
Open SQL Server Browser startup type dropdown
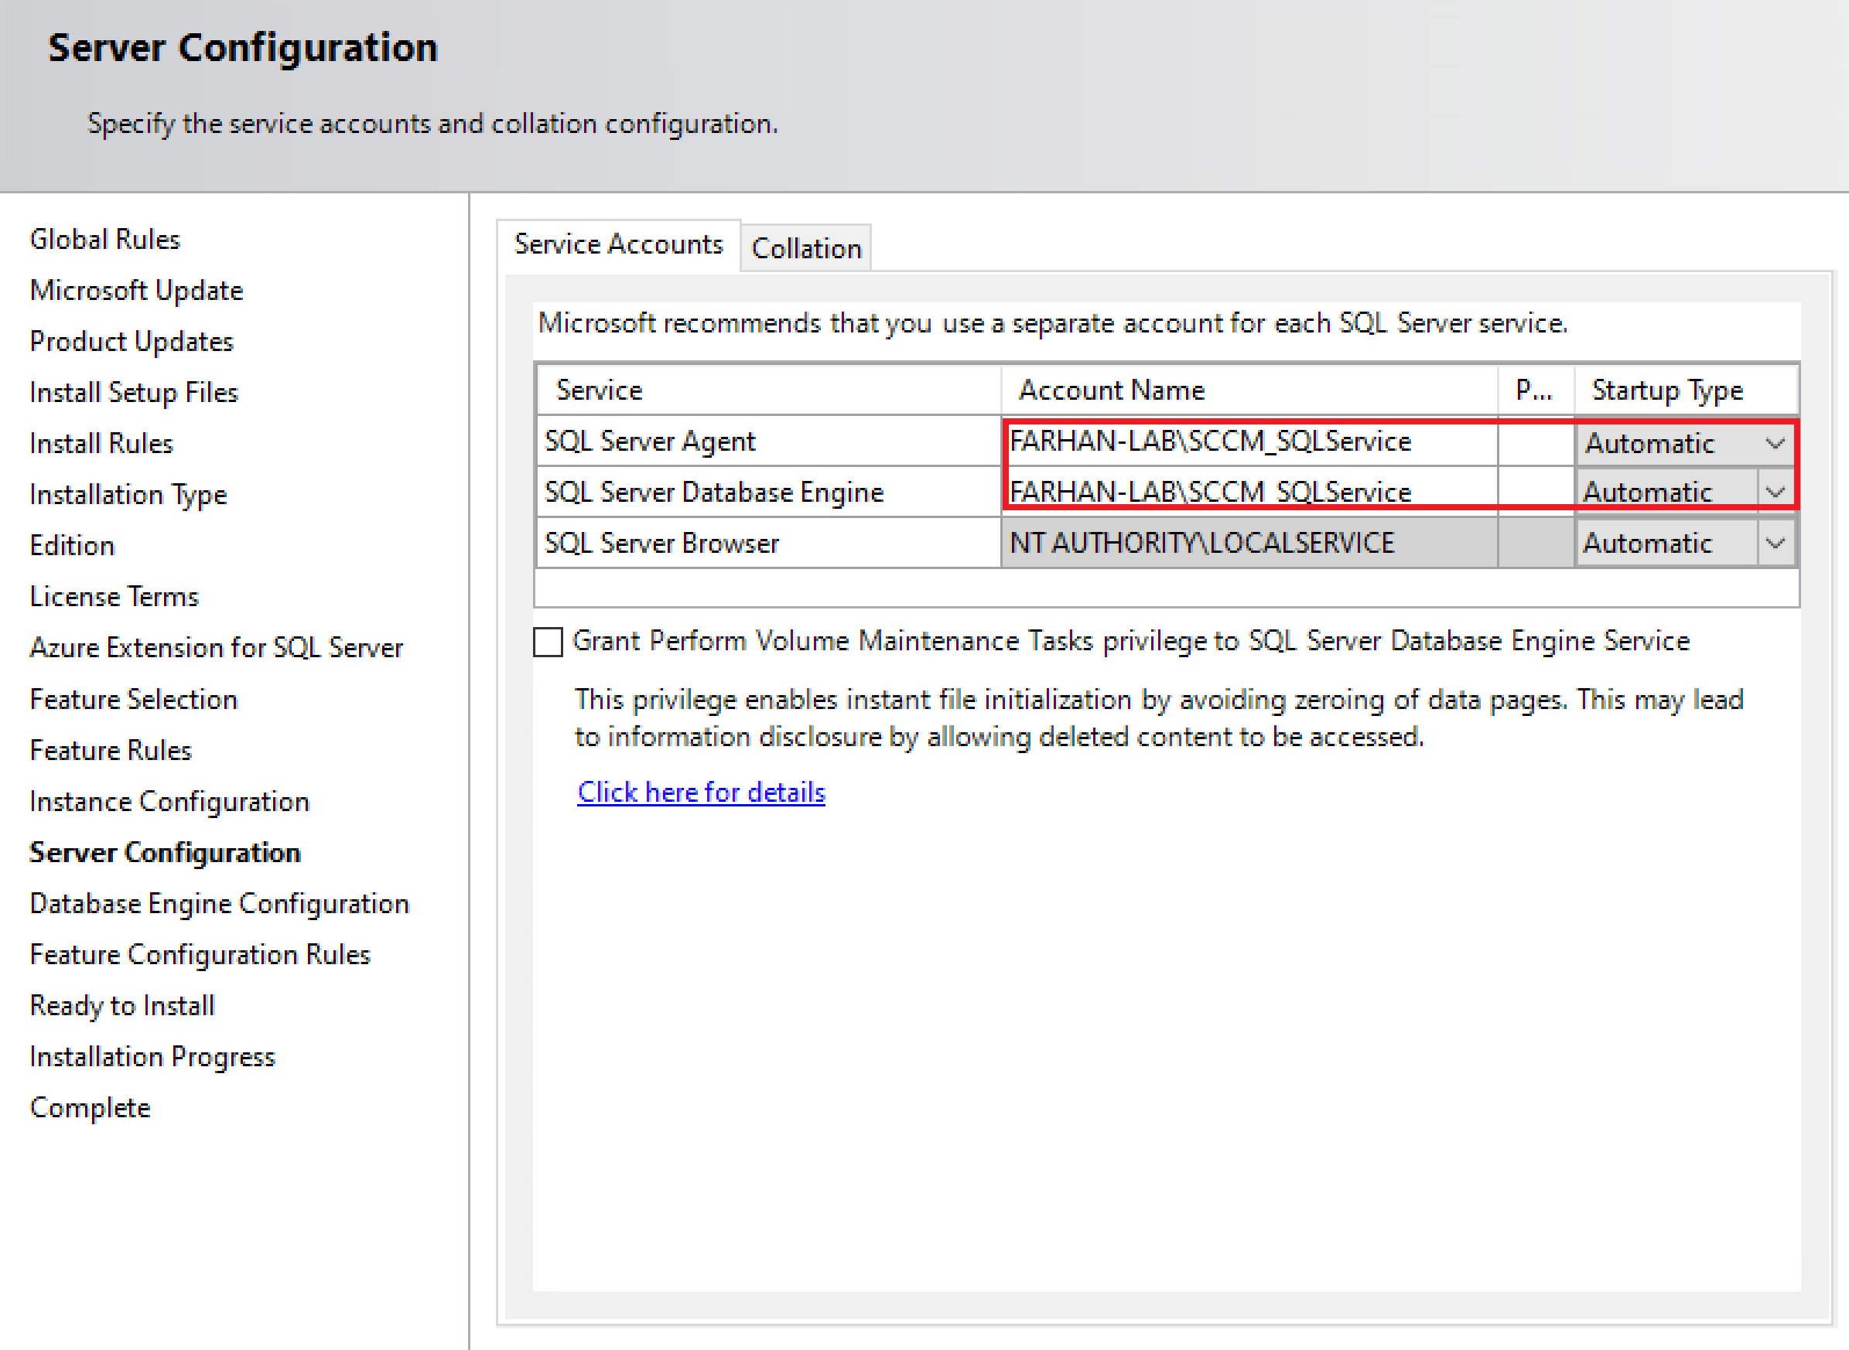[x=1775, y=544]
